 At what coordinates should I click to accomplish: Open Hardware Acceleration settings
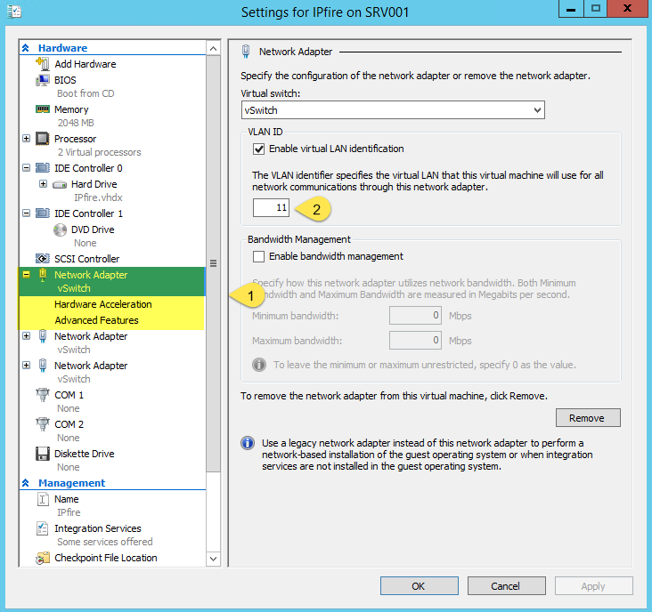click(102, 304)
